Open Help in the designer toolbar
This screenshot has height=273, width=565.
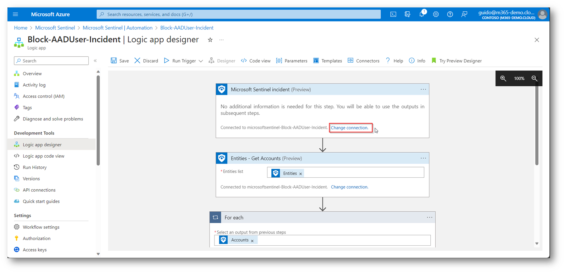(x=395, y=61)
